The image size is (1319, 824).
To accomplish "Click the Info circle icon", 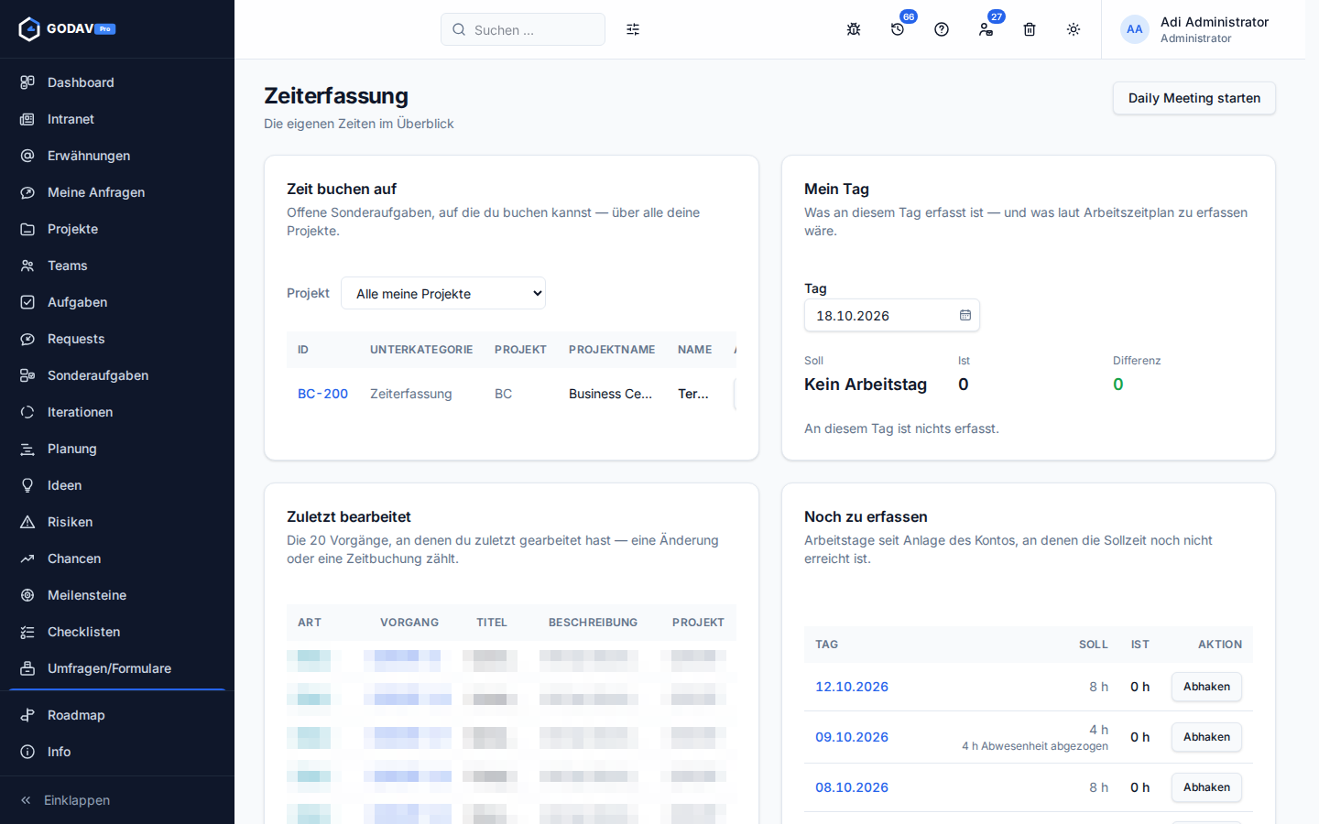I will click(x=27, y=752).
